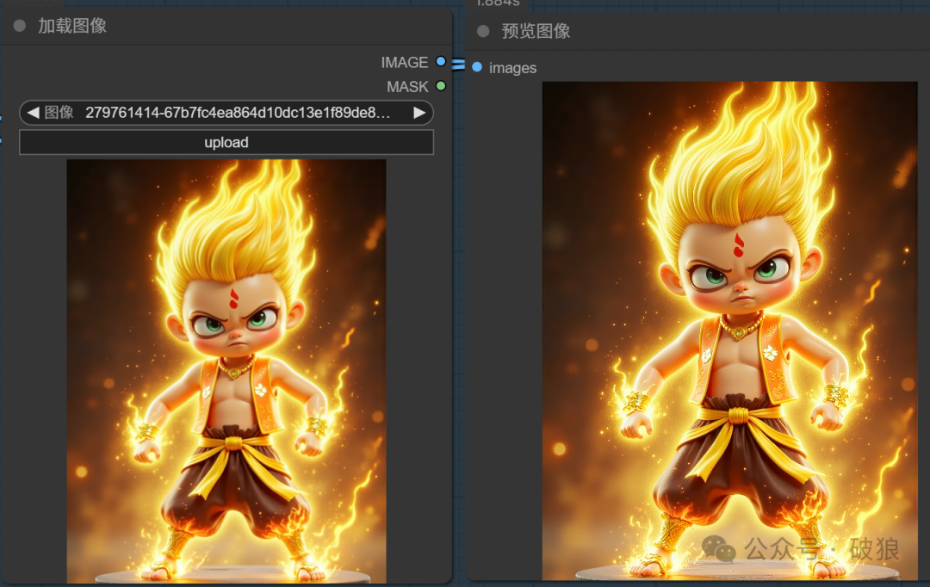Click the MASK output connector dot
The image size is (930, 587).
point(441,86)
